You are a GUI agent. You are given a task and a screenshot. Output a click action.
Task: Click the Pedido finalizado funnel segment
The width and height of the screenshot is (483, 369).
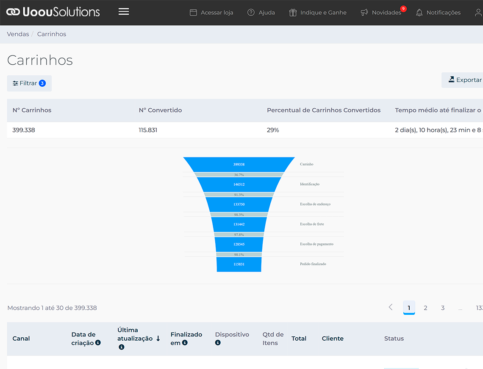239,264
